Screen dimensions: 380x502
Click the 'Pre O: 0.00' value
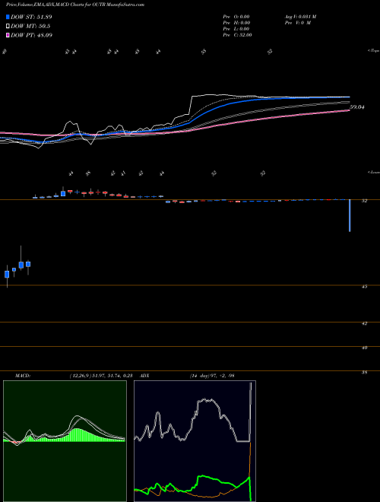point(236,17)
